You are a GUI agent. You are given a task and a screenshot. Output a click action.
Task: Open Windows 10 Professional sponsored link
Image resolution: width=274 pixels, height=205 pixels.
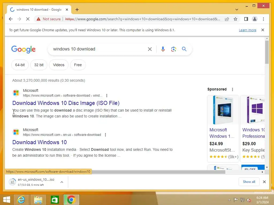[254, 133]
